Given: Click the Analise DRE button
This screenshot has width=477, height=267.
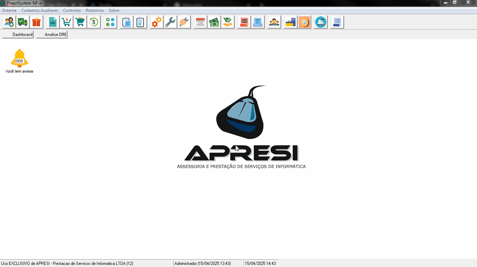Looking at the screenshot, I should pyautogui.click(x=52, y=35).
